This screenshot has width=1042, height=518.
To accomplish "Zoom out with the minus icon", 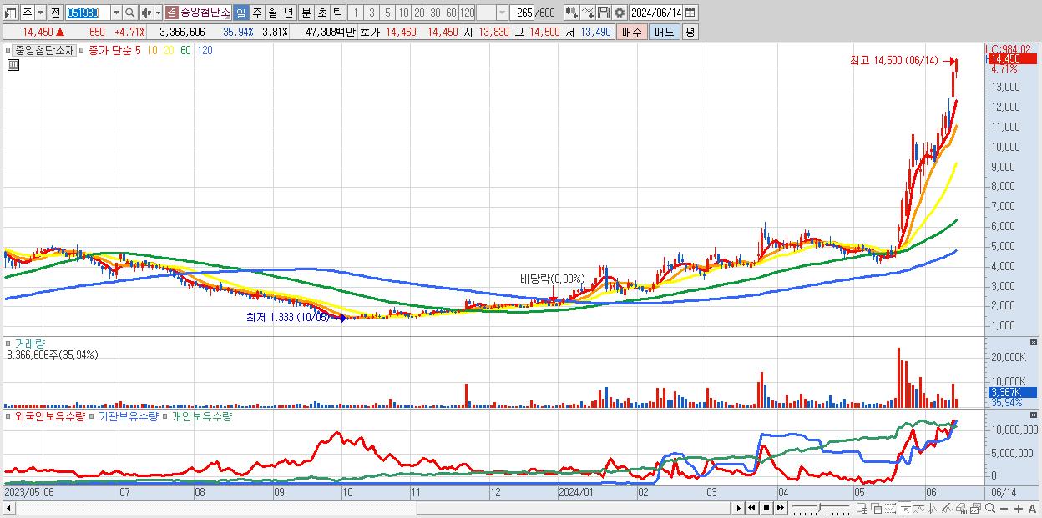I will click(1004, 508).
